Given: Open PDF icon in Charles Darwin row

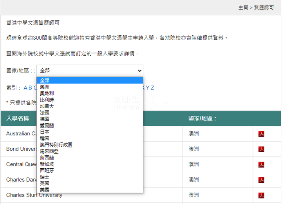Looking at the screenshot, I should (261, 180).
